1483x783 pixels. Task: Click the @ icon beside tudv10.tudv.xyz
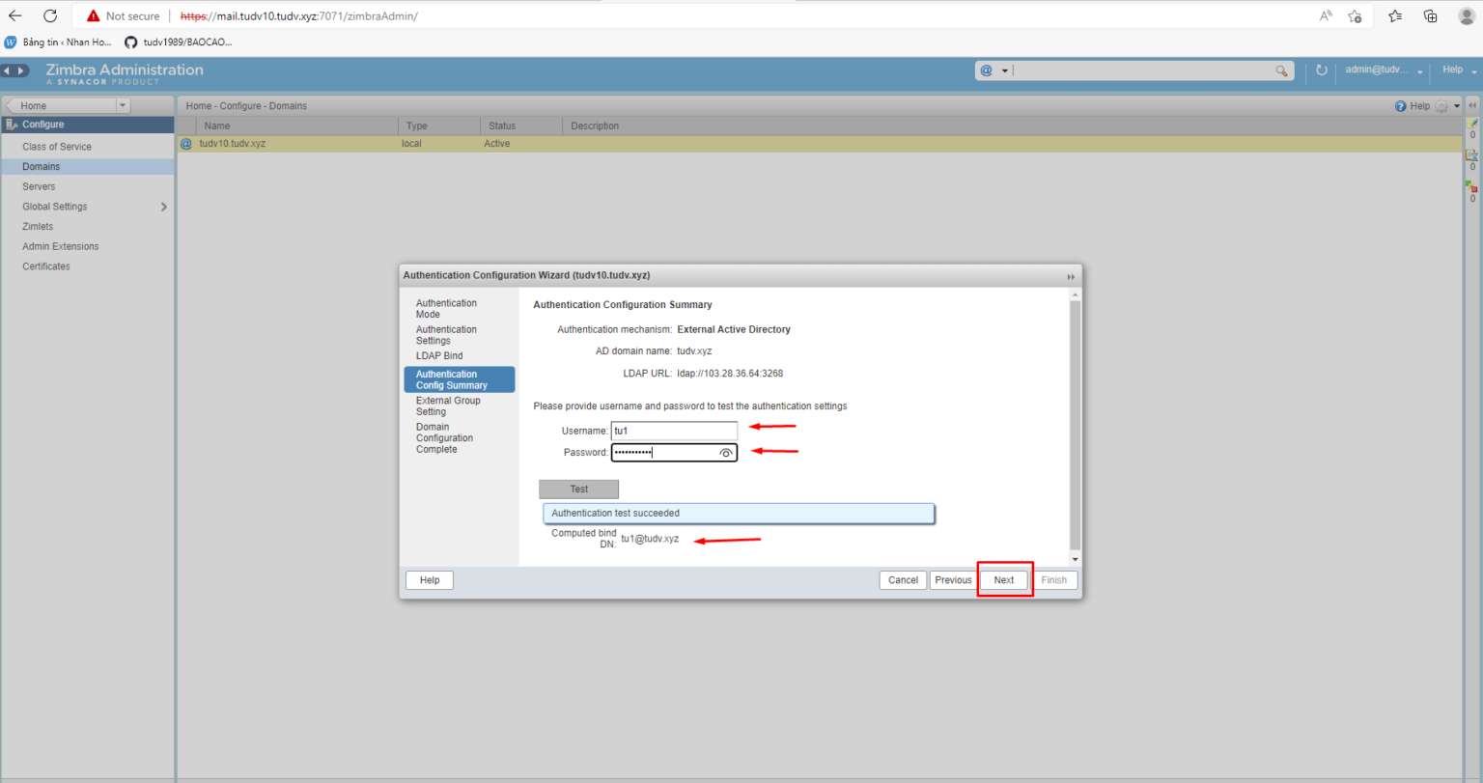[x=185, y=143]
